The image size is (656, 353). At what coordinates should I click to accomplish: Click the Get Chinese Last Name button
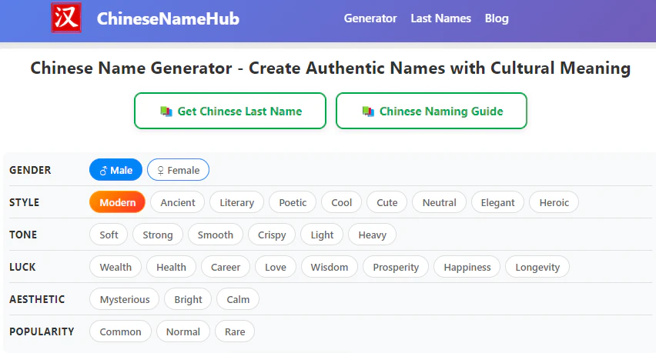pos(230,111)
